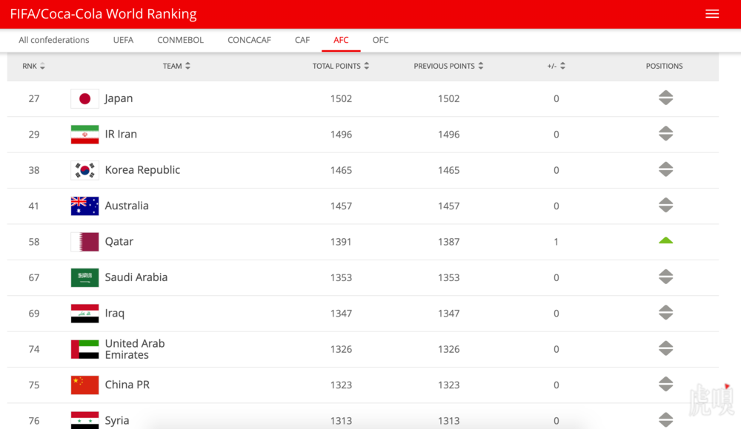This screenshot has width=741, height=429.
Task: Switch to the CONCACAF tab
Action: coord(249,40)
